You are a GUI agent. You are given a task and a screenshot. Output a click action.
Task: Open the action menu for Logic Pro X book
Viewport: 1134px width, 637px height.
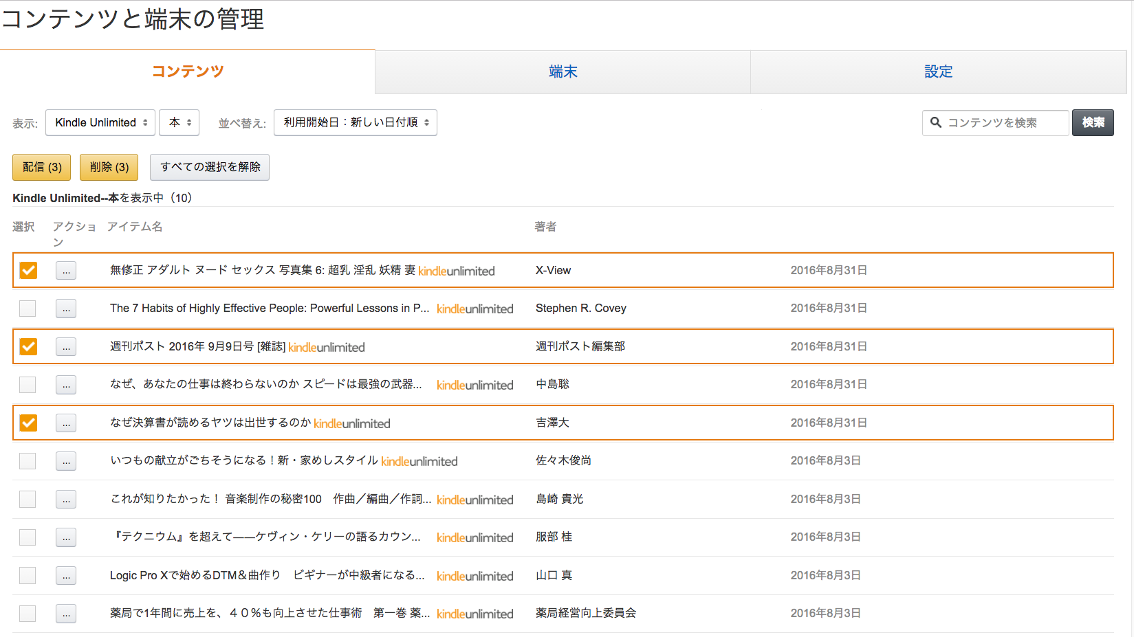66,576
